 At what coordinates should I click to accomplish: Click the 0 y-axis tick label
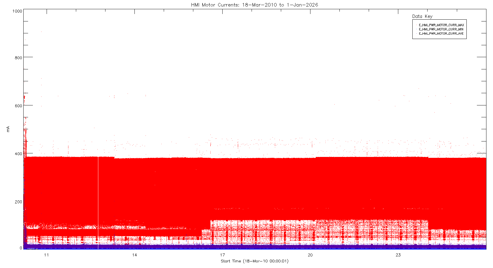tap(21, 248)
